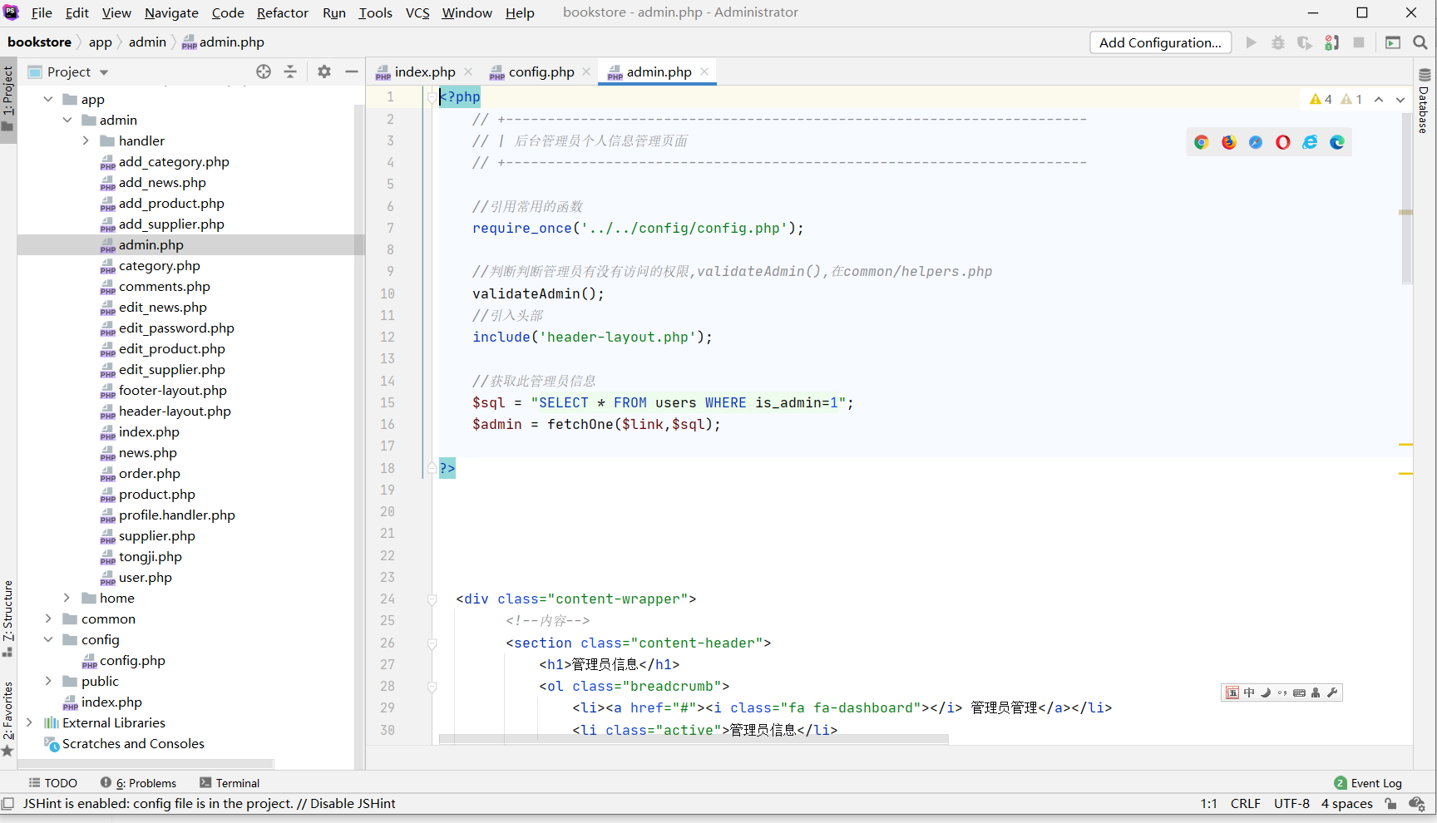Open the File menu

tap(42, 12)
